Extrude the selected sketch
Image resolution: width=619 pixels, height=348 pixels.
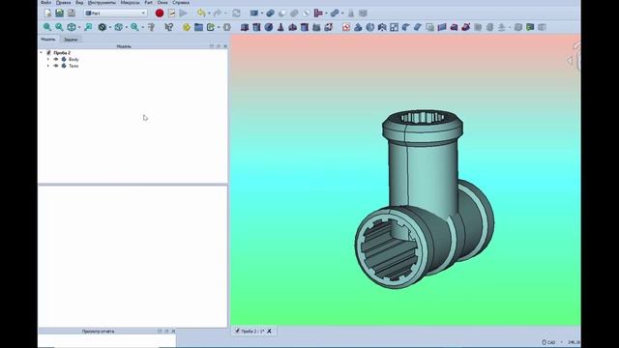[358, 27]
